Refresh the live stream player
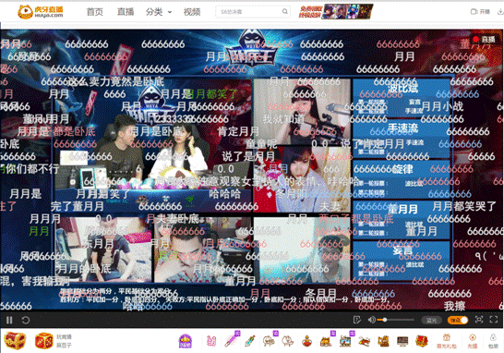504x353 pixels. pyautogui.click(x=26, y=320)
